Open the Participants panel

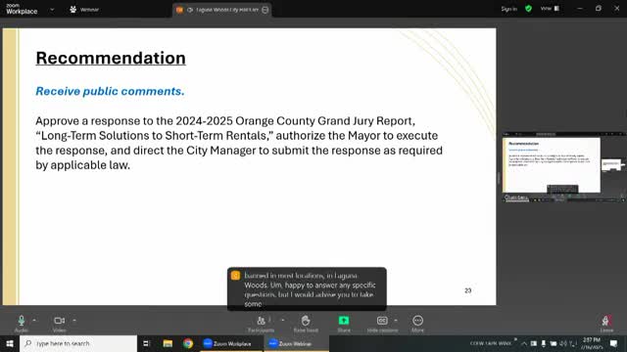(262, 324)
